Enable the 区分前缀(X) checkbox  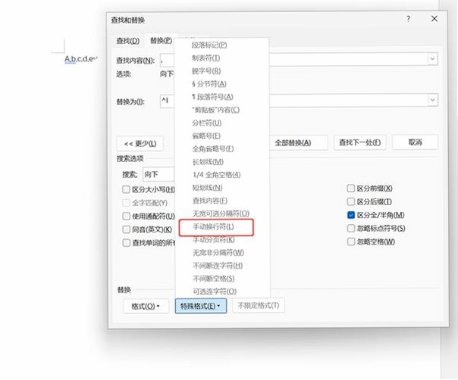click(351, 188)
